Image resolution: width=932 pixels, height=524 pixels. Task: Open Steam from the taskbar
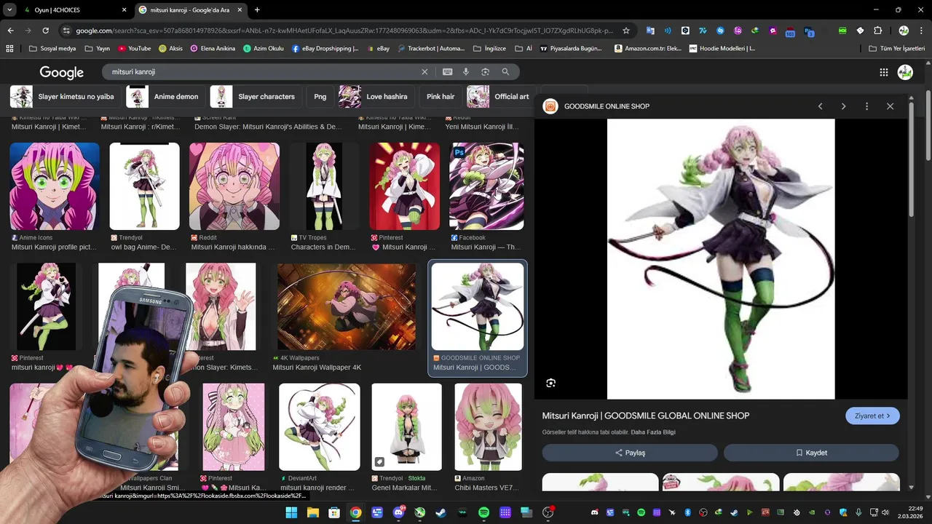point(441,512)
